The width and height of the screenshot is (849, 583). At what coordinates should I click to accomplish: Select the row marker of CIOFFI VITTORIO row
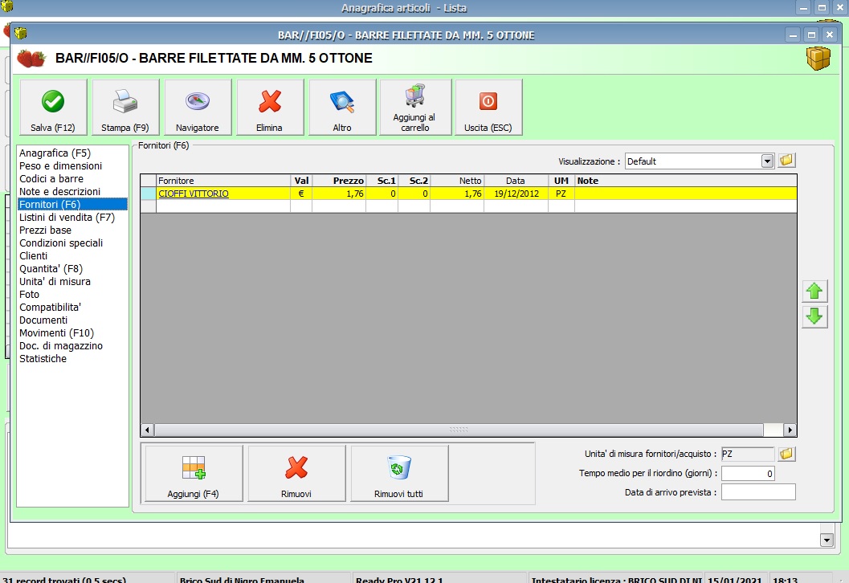coord(149,194)
